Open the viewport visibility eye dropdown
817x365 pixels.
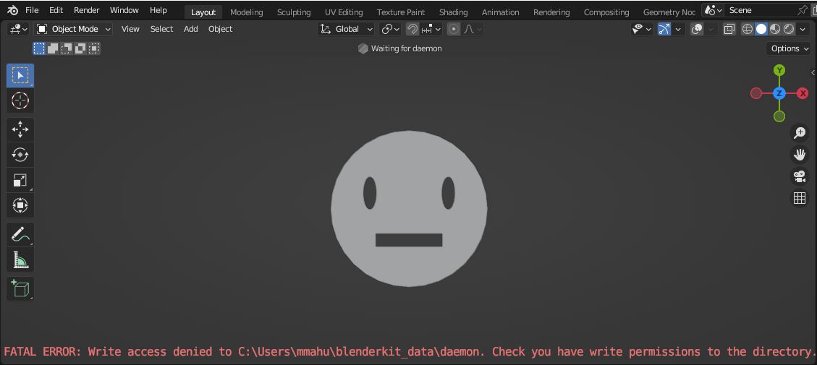(x=641, y=29)
